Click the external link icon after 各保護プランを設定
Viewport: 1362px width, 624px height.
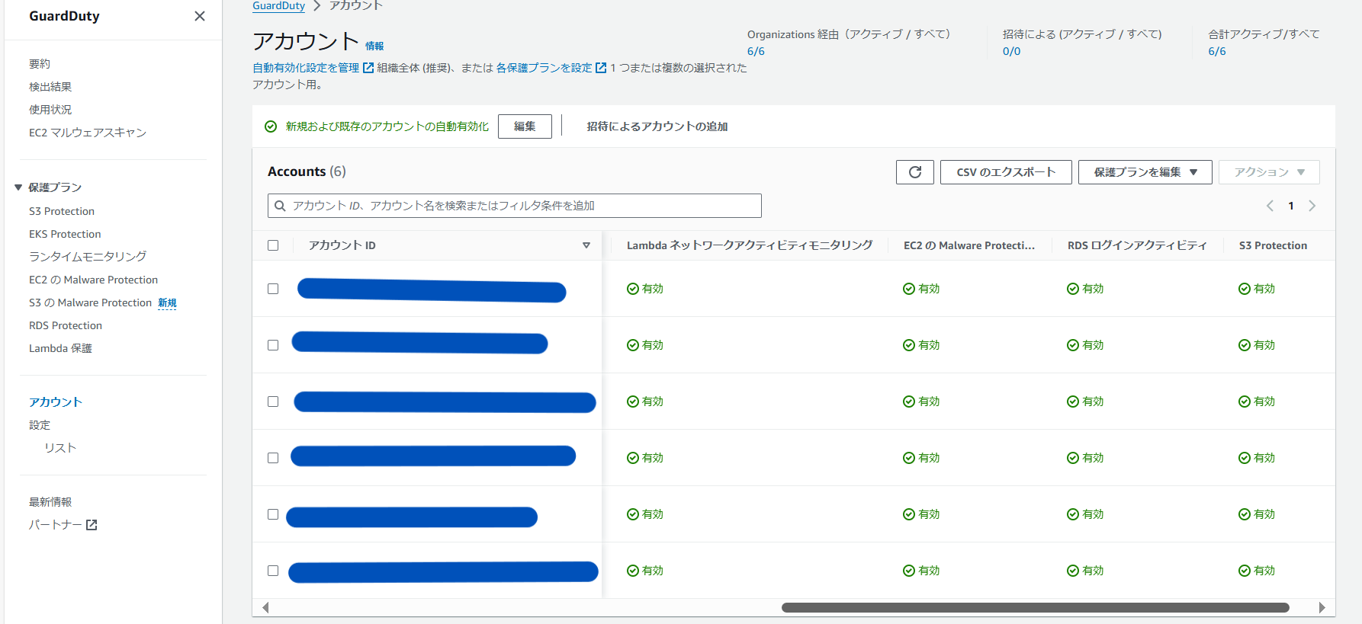click(601, 68)
